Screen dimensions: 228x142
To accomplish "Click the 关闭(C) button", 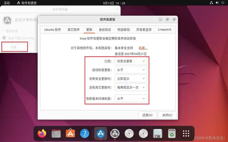I will 167,115.
